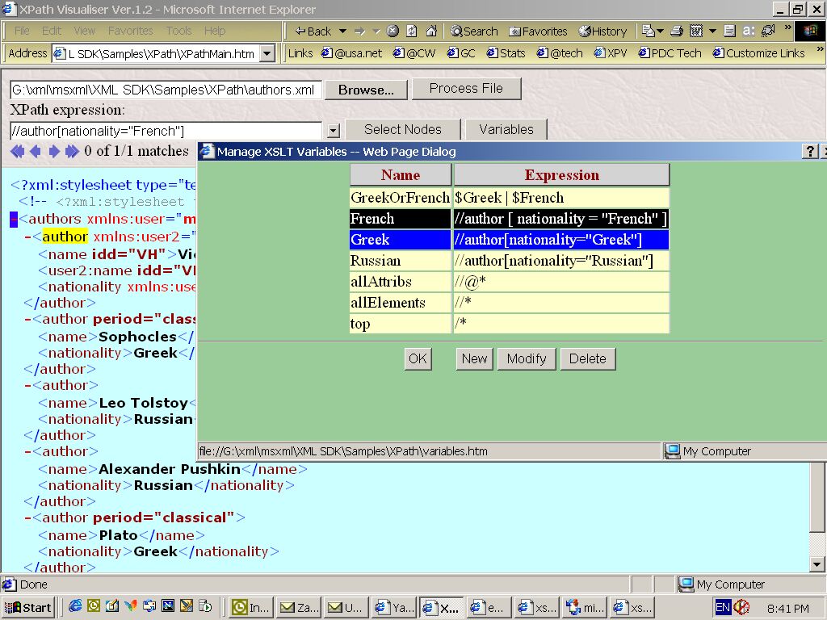Open the @CW link in the Links bar
The image size is (827, 620).
click(414, 53)
